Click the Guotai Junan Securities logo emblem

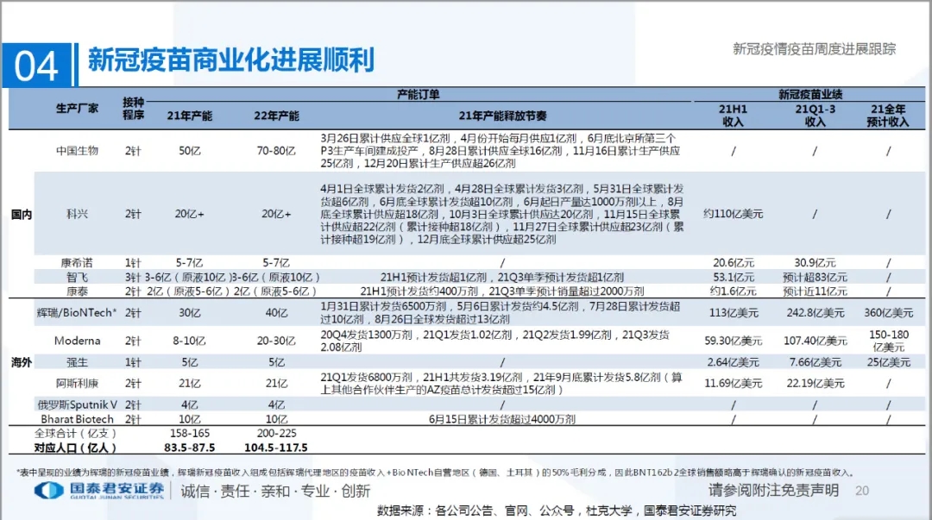pos(48,491)
